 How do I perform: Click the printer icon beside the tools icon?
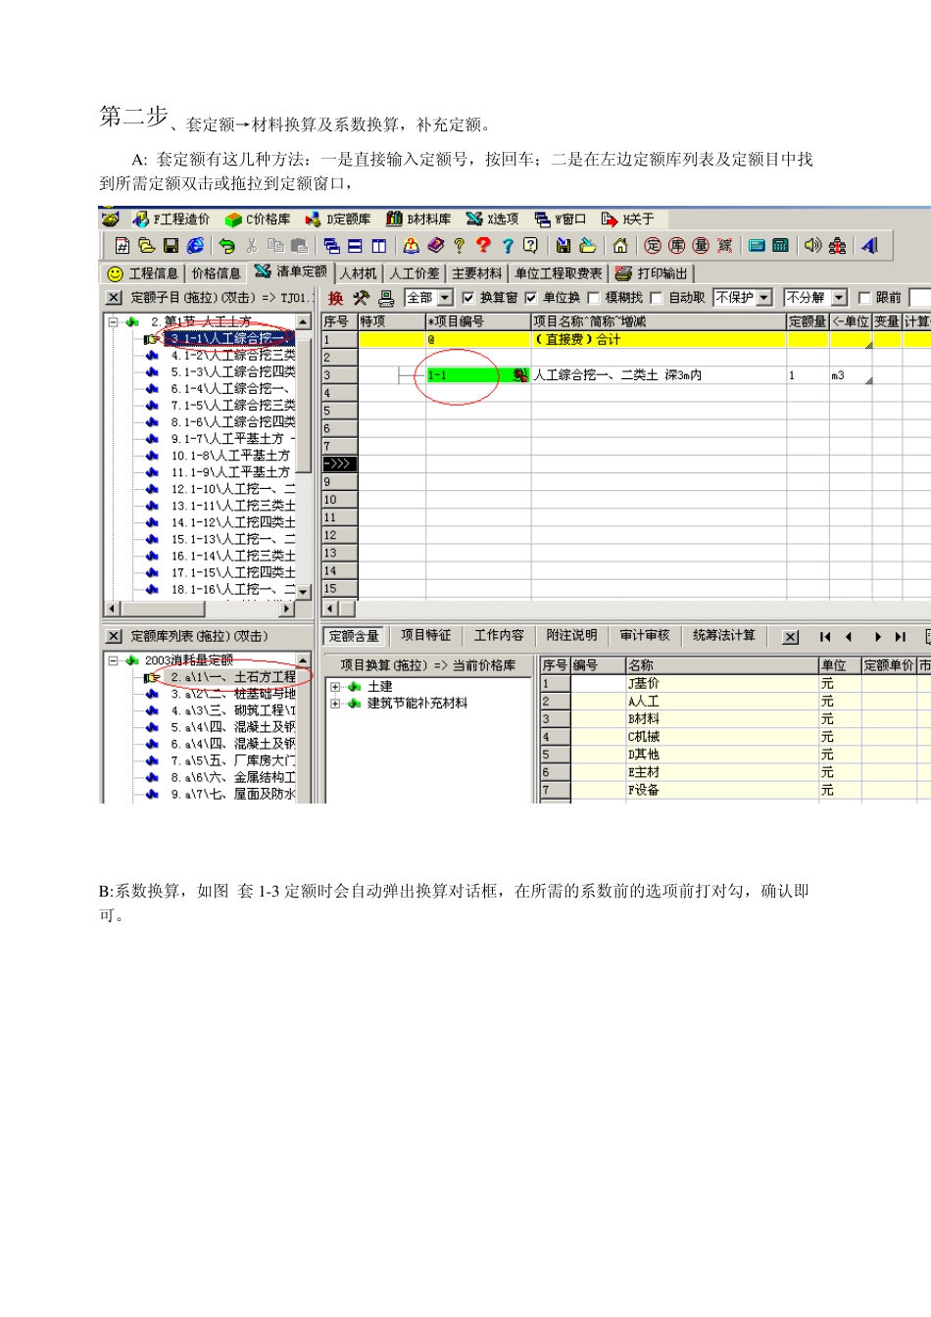click(386, 298)
